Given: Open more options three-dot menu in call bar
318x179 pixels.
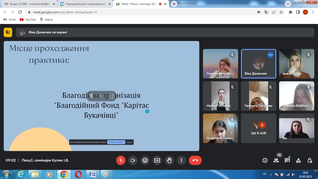Looking at the screenshot, I should click(181, 160).
